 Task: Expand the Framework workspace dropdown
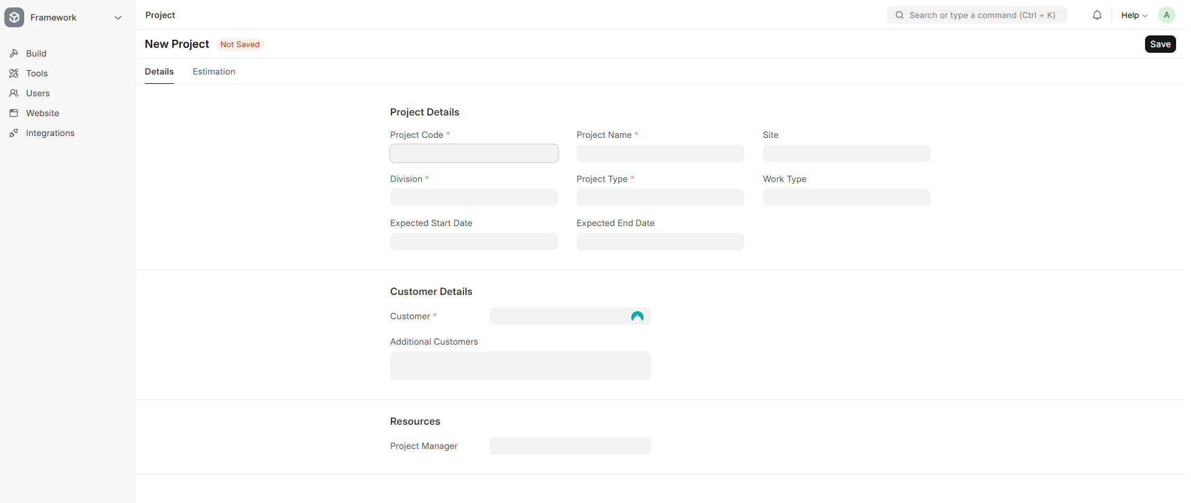[x=117, y=17]
